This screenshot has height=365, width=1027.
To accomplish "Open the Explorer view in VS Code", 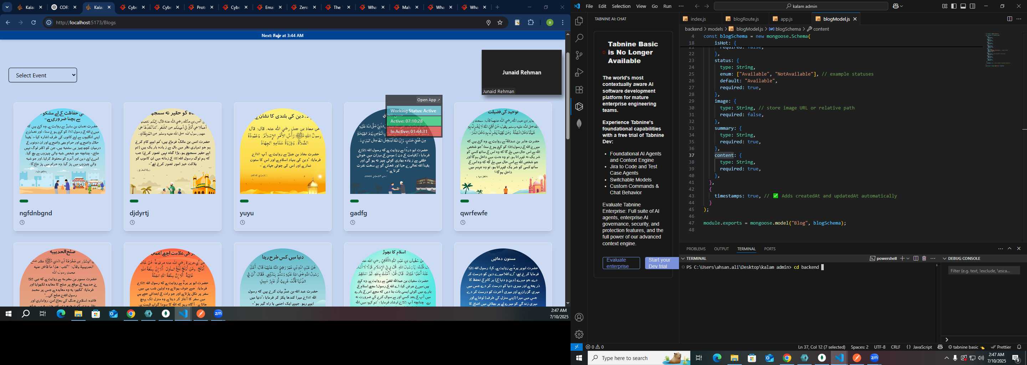I will (579, 21).
